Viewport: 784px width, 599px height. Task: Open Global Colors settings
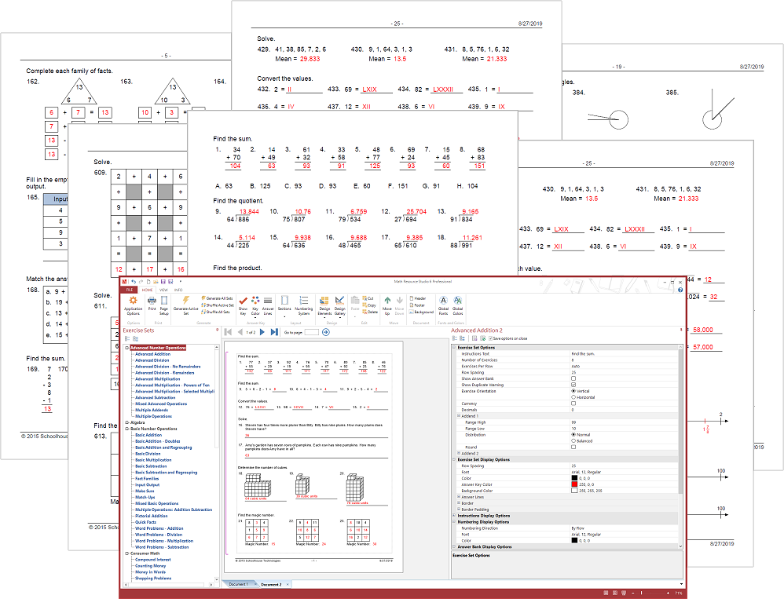457,305
